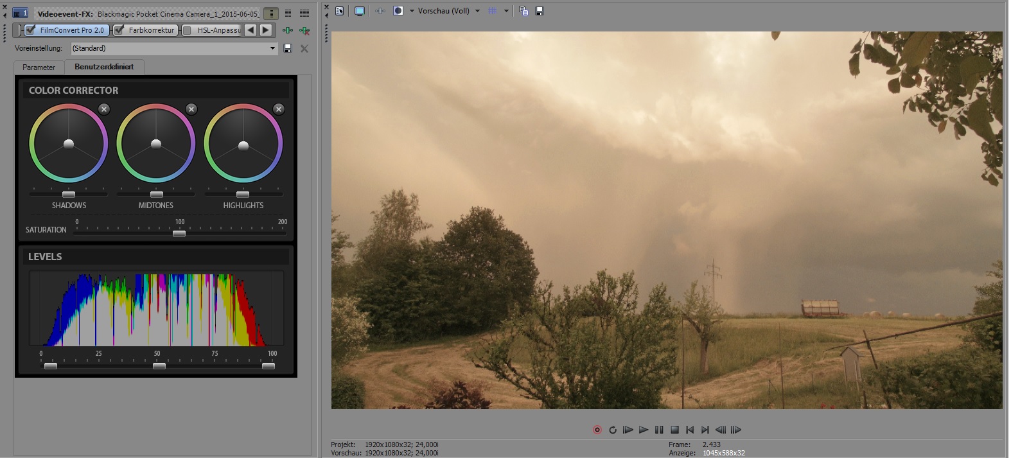Toggle external monitor preview icon
This screenshot has width=1011, height=458.
coord(360,11)
